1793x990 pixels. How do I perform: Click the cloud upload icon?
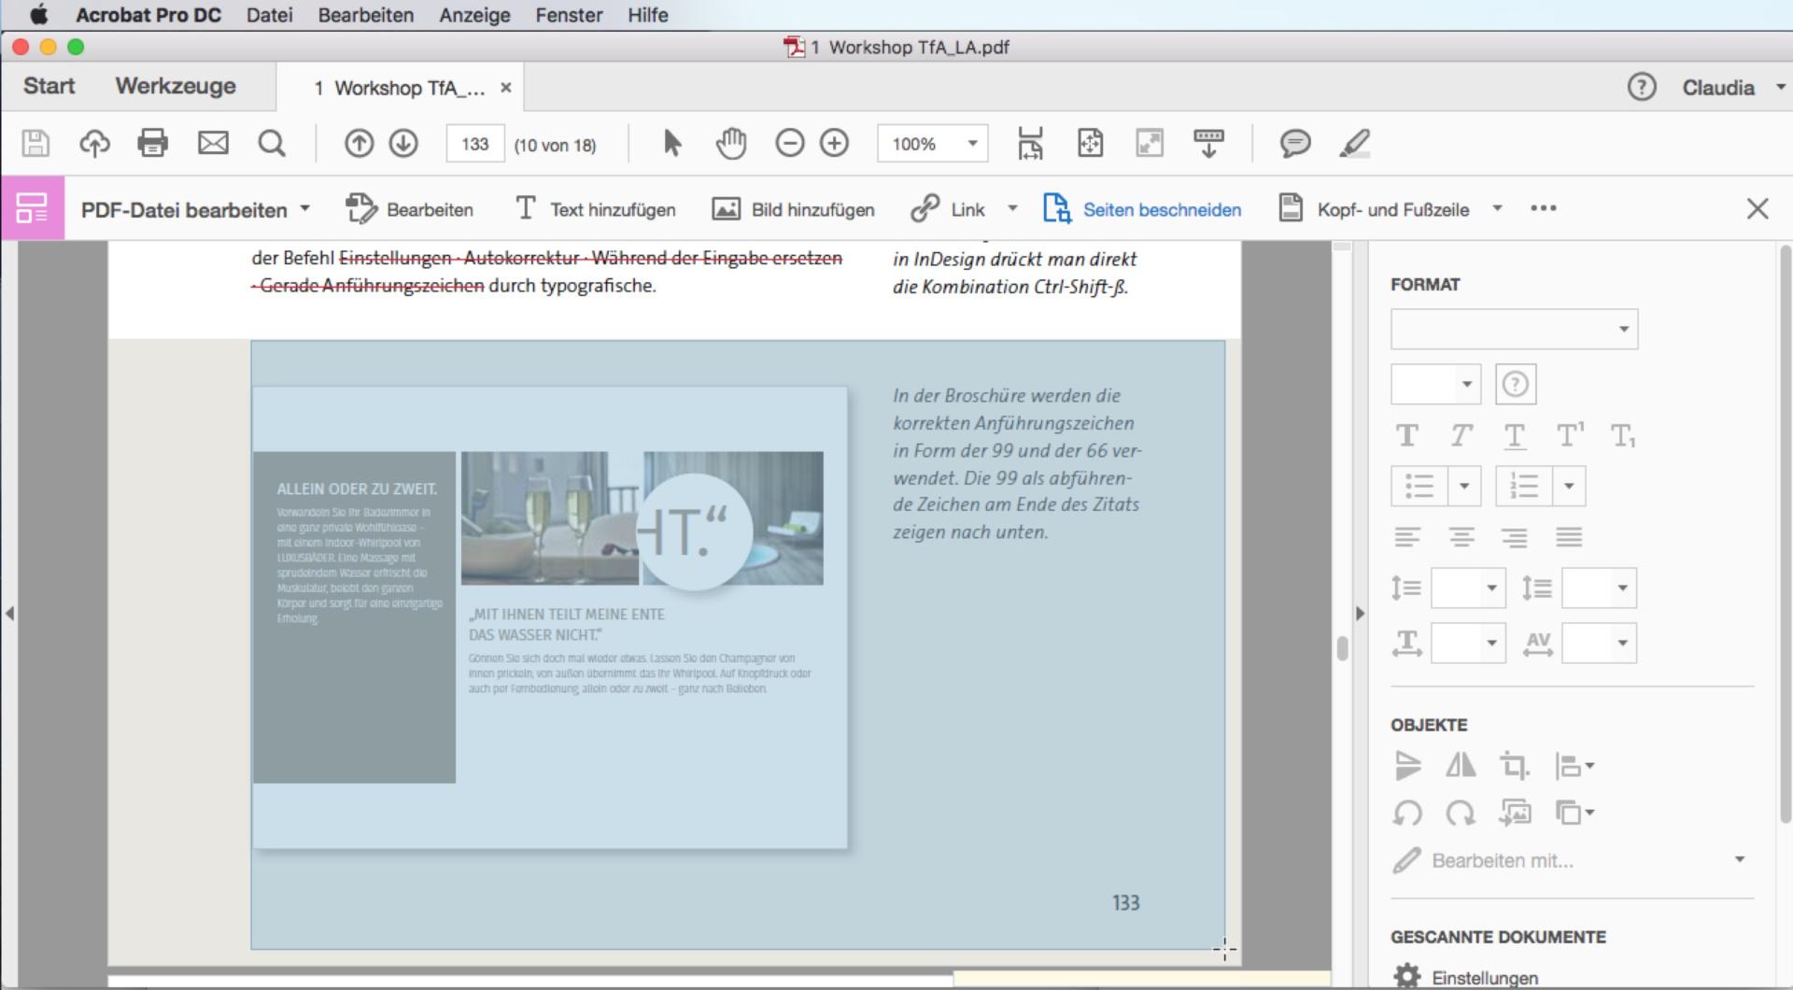94,143
